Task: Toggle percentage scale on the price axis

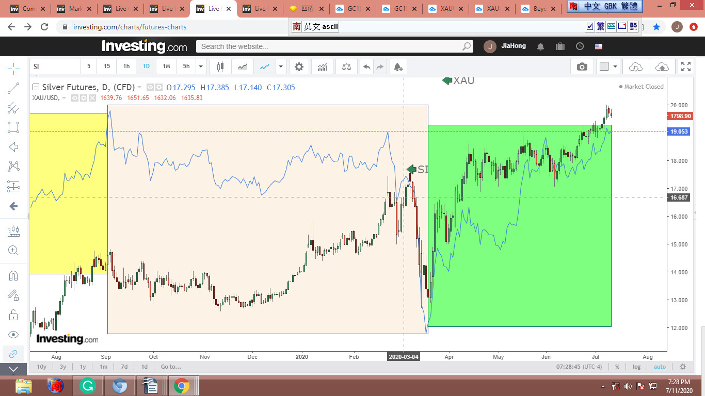Action: pyautogui.click(x=617, y=367)
